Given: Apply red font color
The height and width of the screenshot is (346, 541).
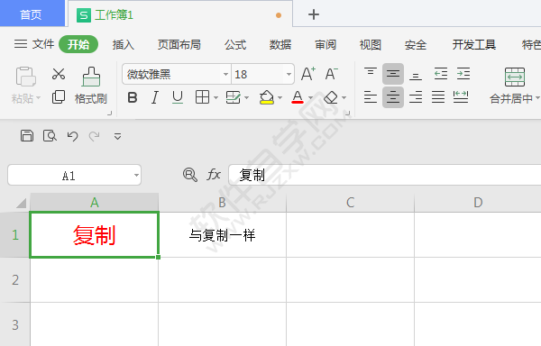Looking at the screenshot, I should point(298,97).
